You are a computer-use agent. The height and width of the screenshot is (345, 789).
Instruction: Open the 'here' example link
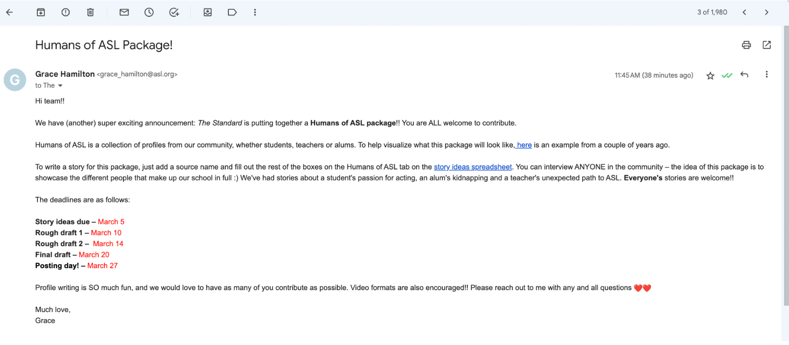[x=524, y=145]
